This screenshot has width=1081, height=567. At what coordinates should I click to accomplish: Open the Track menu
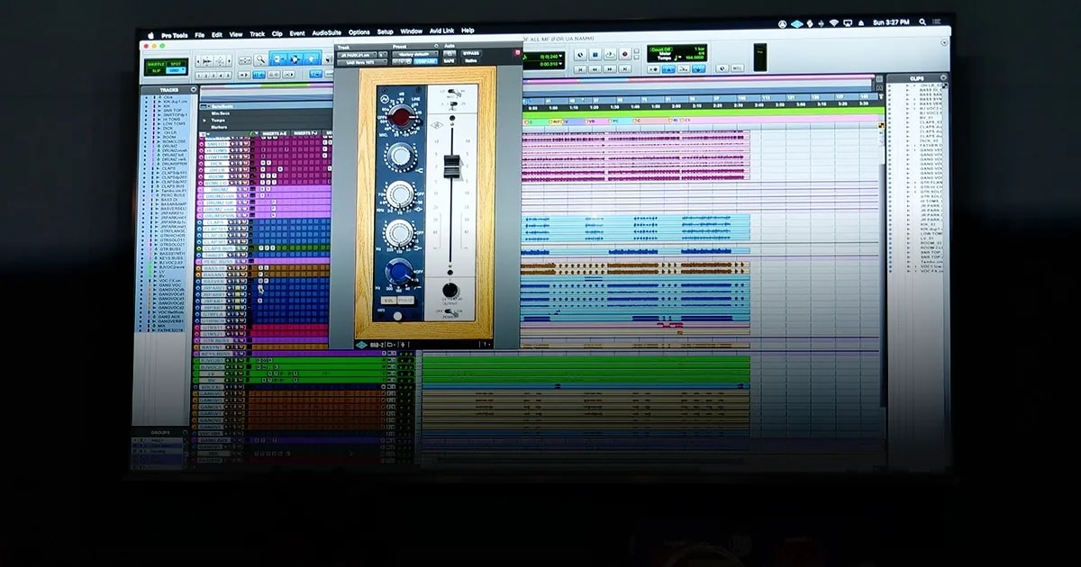(257, 34)
